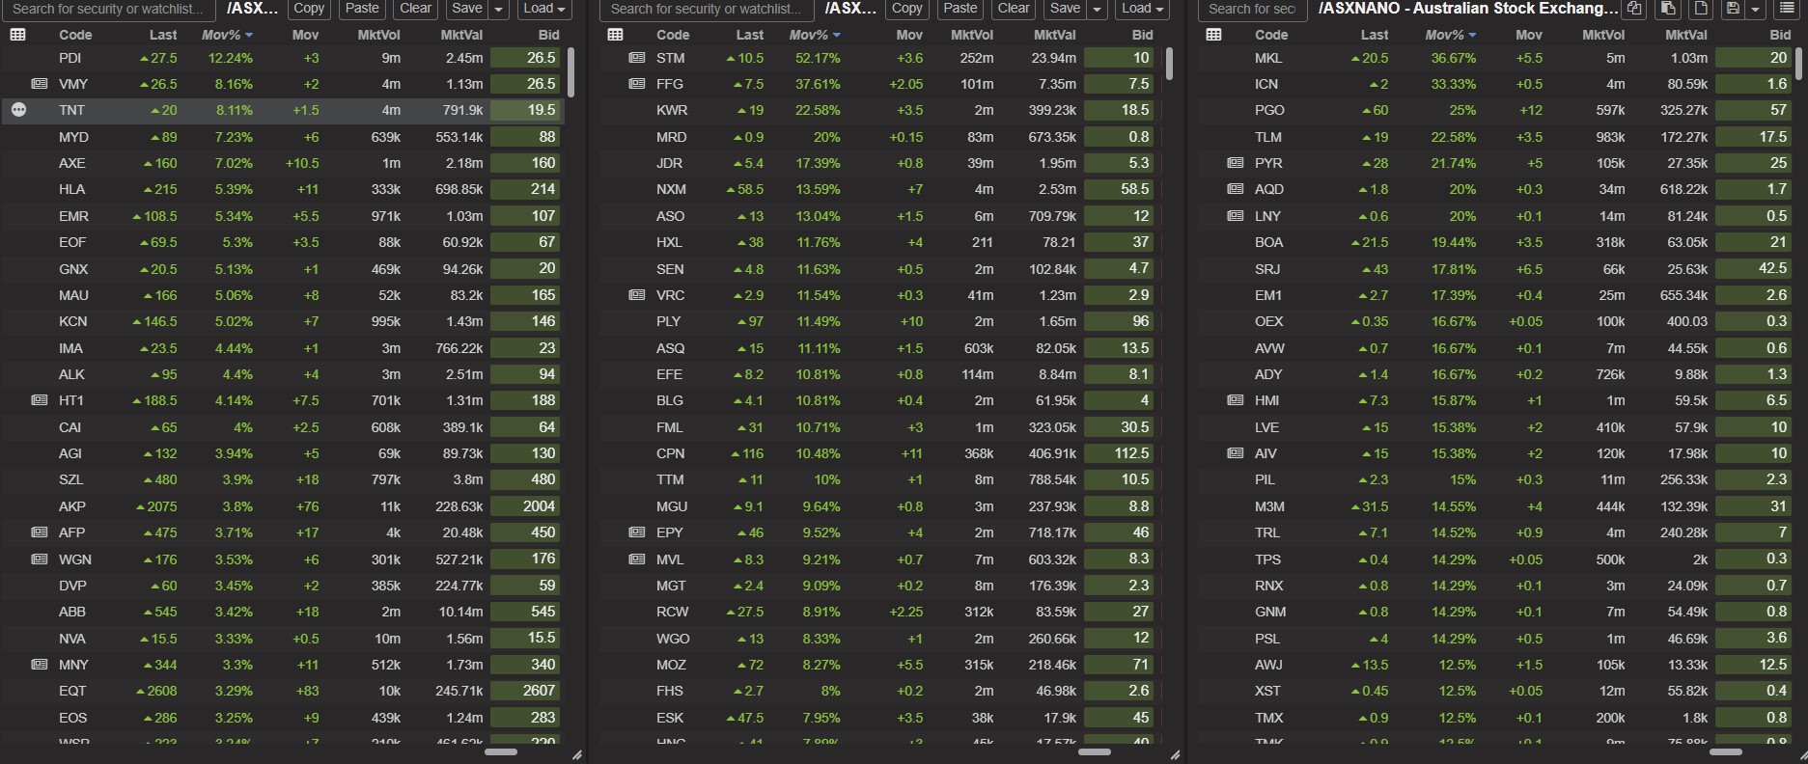Click the announcement icon beside MVL

637,559
